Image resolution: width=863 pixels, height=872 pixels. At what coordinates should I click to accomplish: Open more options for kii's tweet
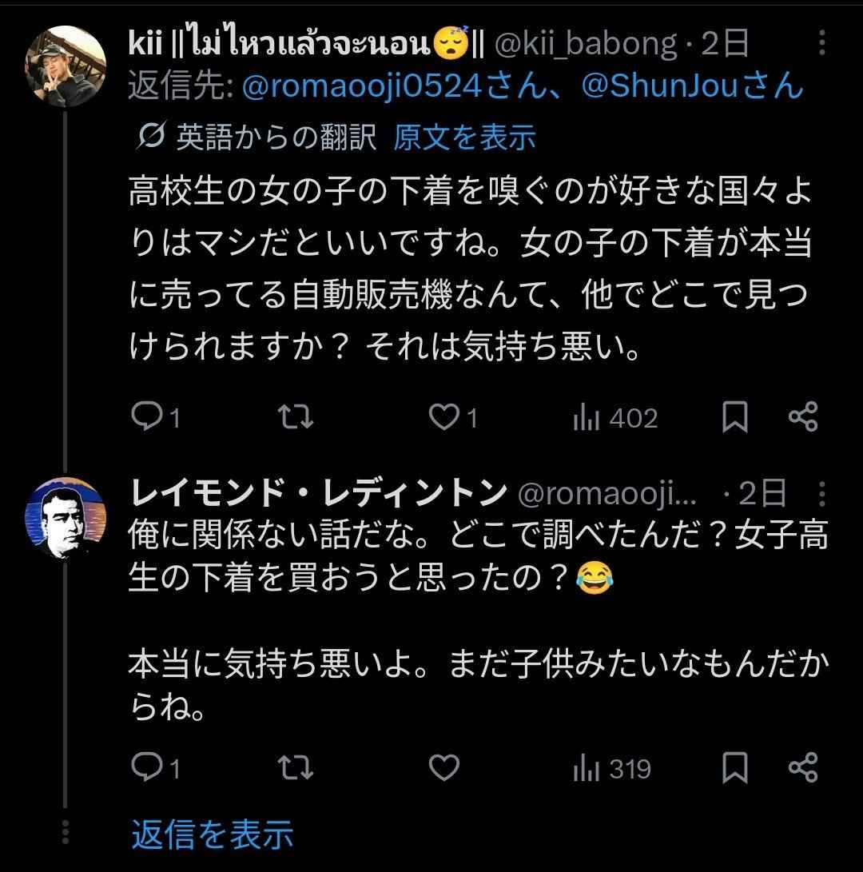tap(822, 45)
